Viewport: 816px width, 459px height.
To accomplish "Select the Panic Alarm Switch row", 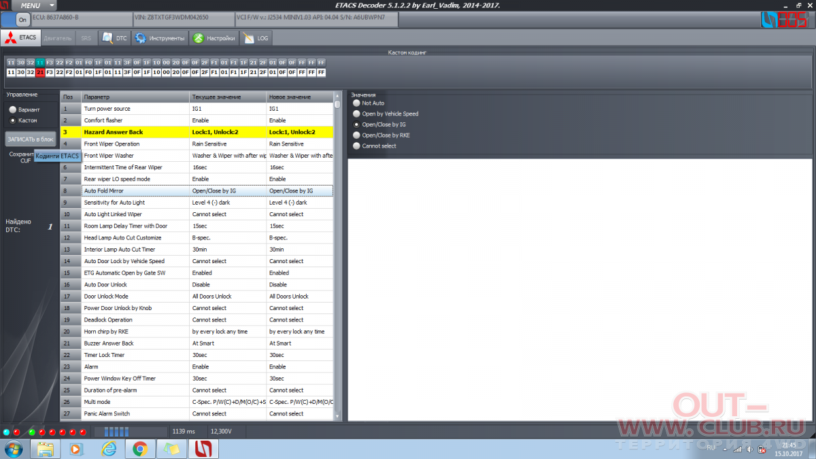I will (x=197, y=413).
